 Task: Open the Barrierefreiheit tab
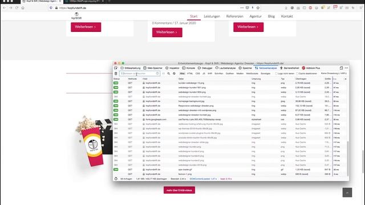pyautogui.click(x=289, y=68)
